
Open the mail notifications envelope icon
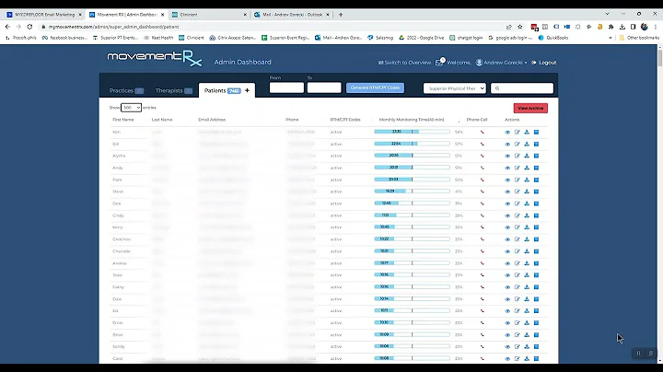(x=439, y=62)
